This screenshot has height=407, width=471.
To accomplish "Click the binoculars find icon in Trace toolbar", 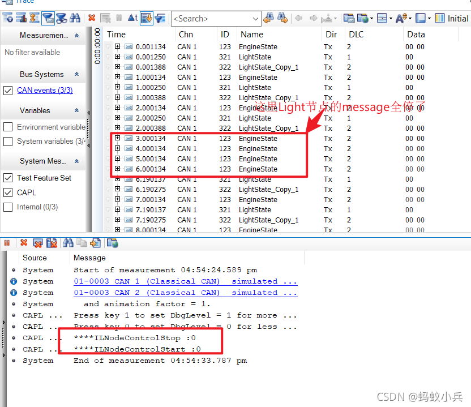I will click(x=75, y=18).
